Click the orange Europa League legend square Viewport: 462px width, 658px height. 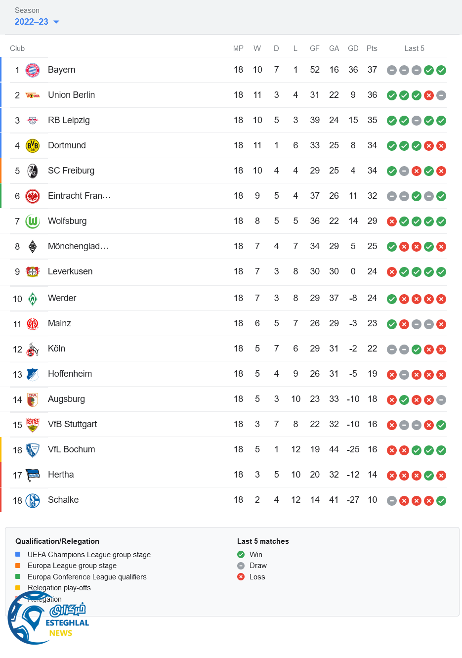click(18, 566)
